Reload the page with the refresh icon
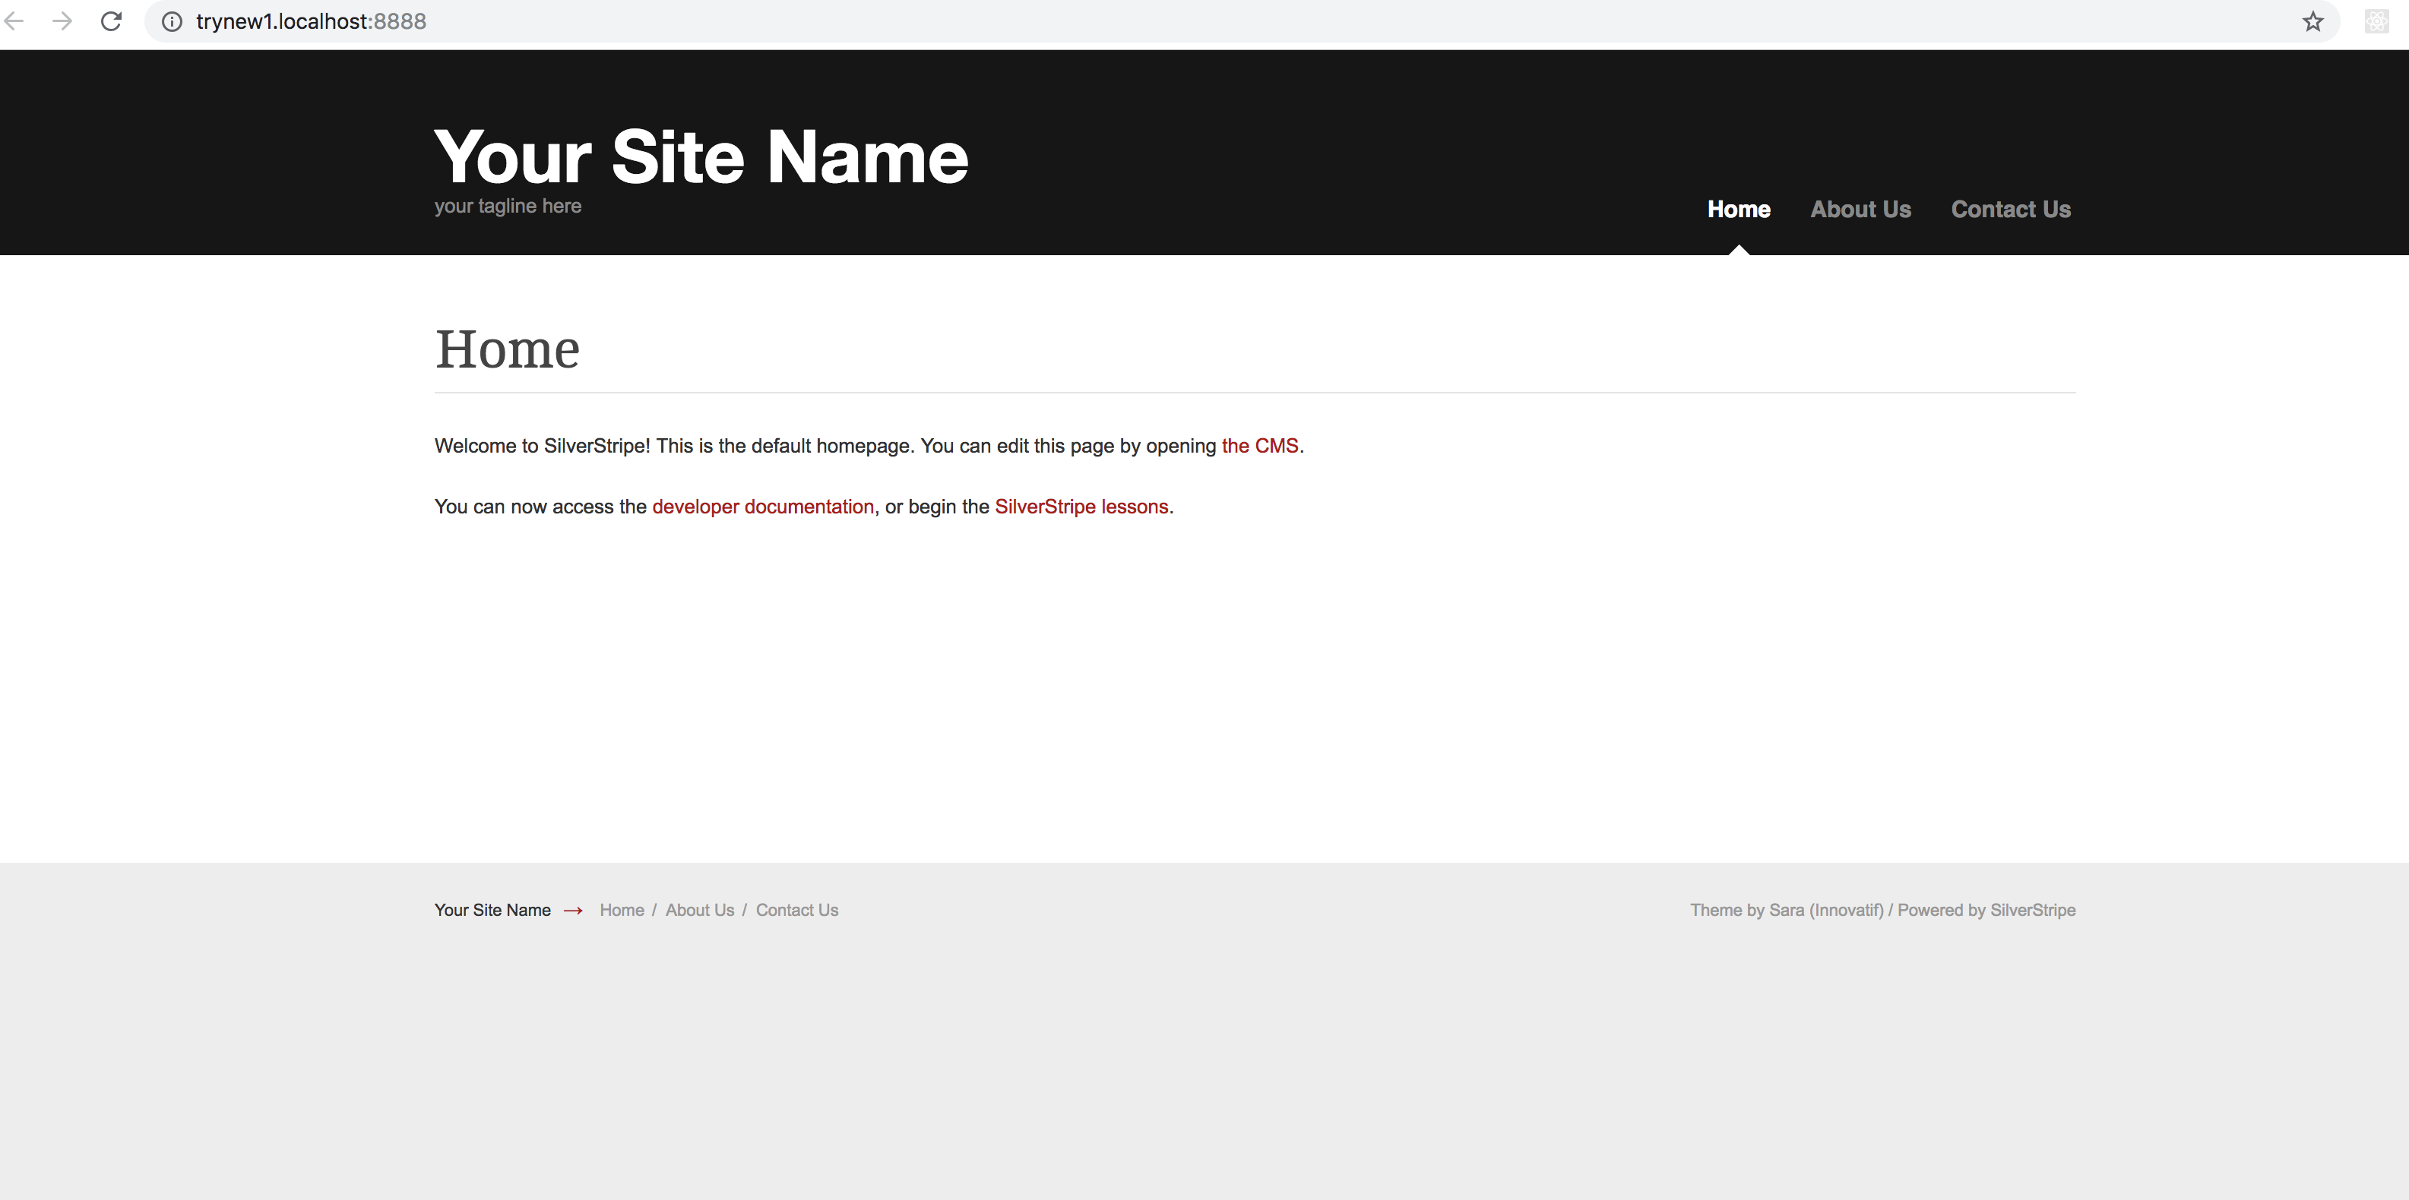 click(x=111, y=21)
